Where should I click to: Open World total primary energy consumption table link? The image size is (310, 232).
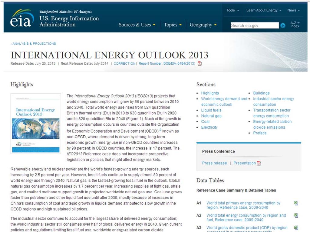(243, 205)
